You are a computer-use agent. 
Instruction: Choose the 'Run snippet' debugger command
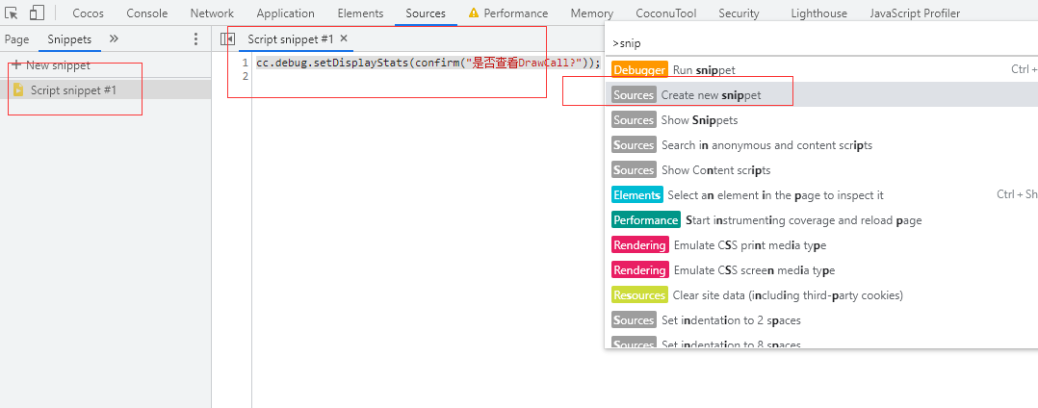coord(703,70)
